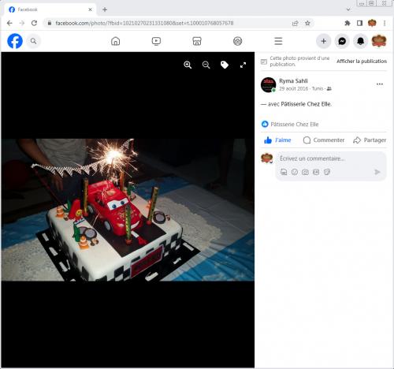Open the Marketplace icon
This screenshot has height=369, width=394.
coord(197,41)
